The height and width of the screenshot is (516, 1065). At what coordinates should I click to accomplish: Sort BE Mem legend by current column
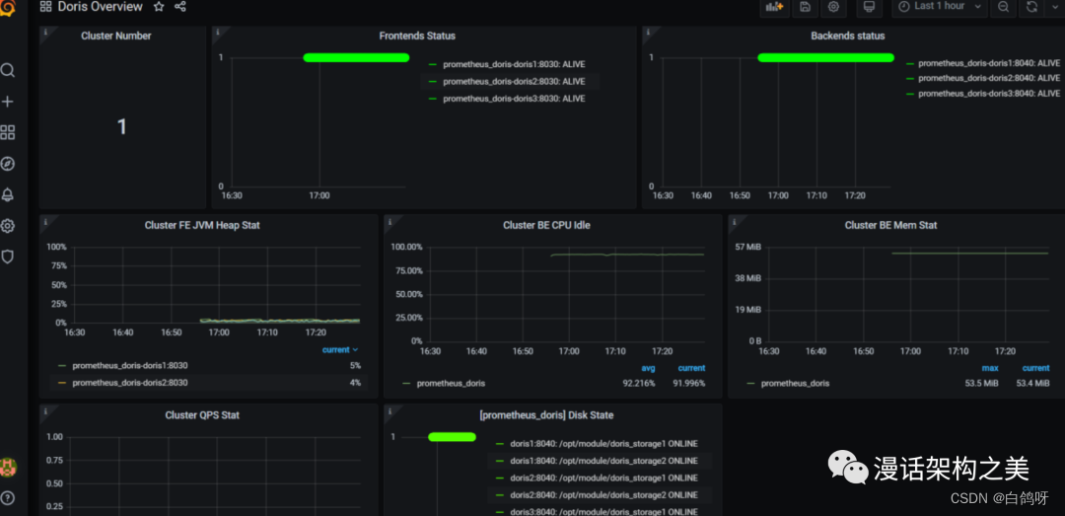tap(1035, 368)
